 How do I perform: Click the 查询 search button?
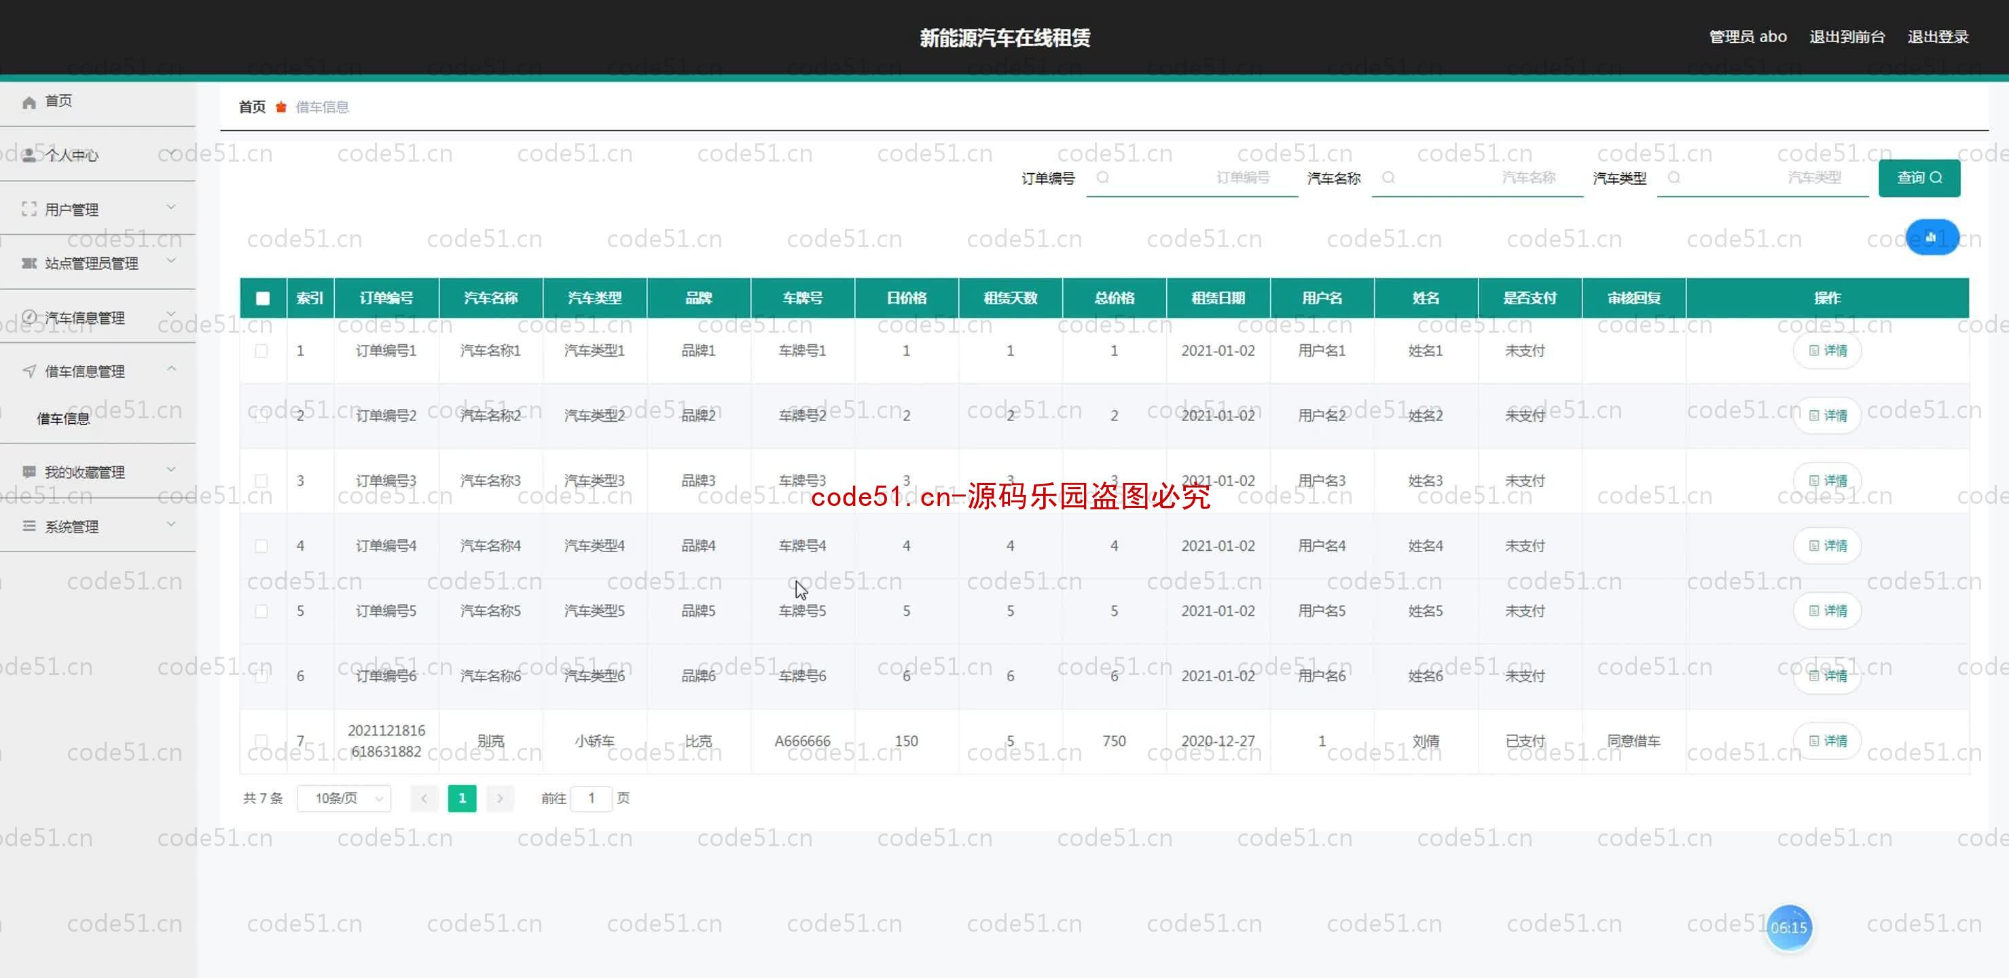tap(1919, 178)
